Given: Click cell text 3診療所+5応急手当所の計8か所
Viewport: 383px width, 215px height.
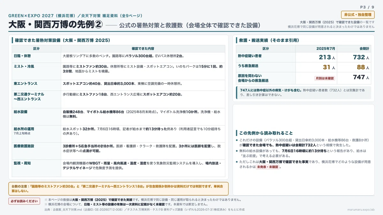Looking at the screenshot, I should pyautogui.click(x=88, y=146).
